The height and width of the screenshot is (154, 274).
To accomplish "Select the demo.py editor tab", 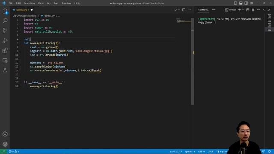I will [x=22, y=10].
